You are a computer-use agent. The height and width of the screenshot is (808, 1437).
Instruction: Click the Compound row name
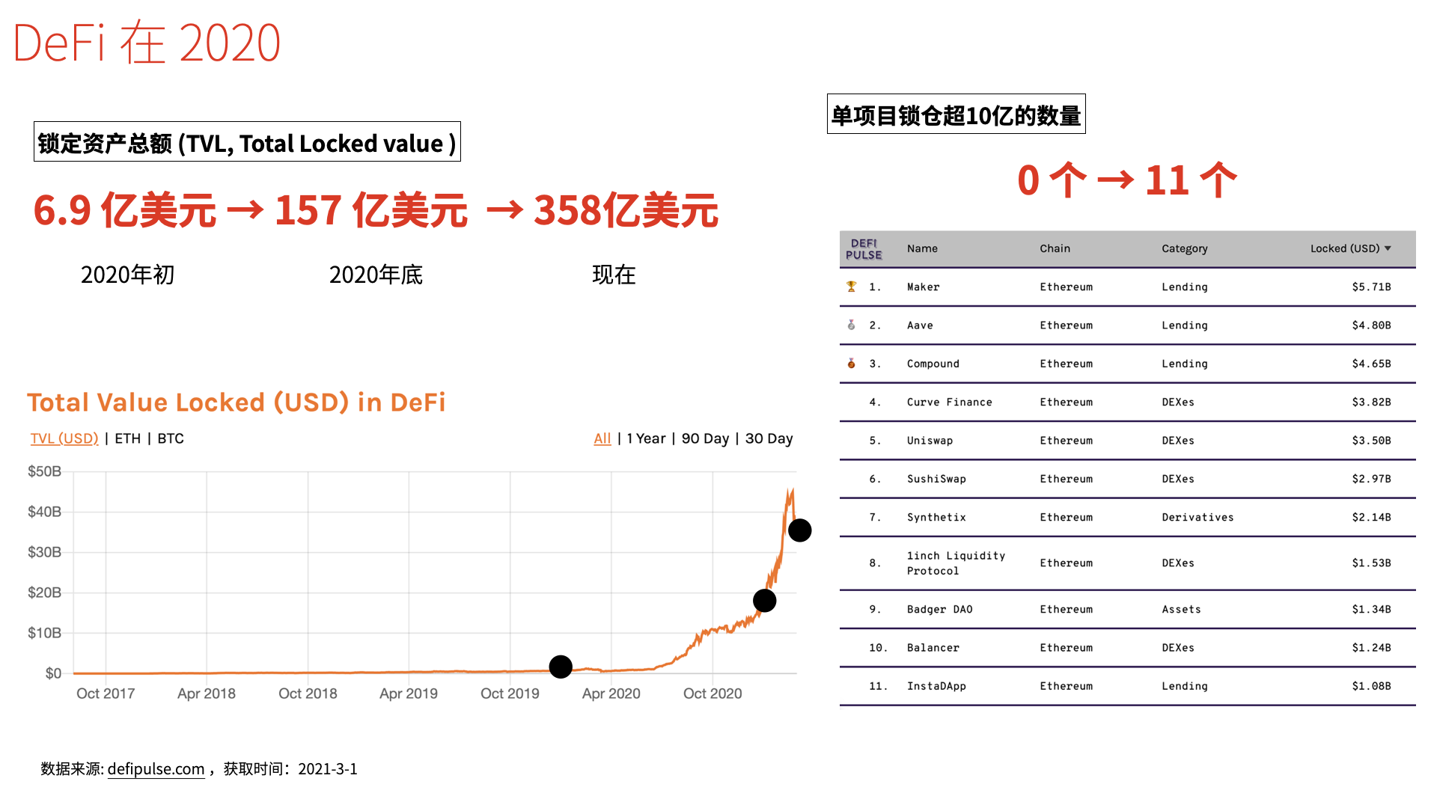click(933, 364)
